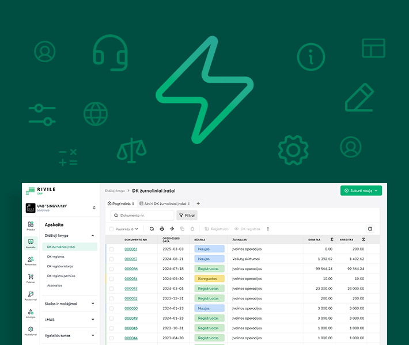This screenshot has height=345, width=409.
Task: Click the print icon in the table toolbar
Action: pos(162,229)
